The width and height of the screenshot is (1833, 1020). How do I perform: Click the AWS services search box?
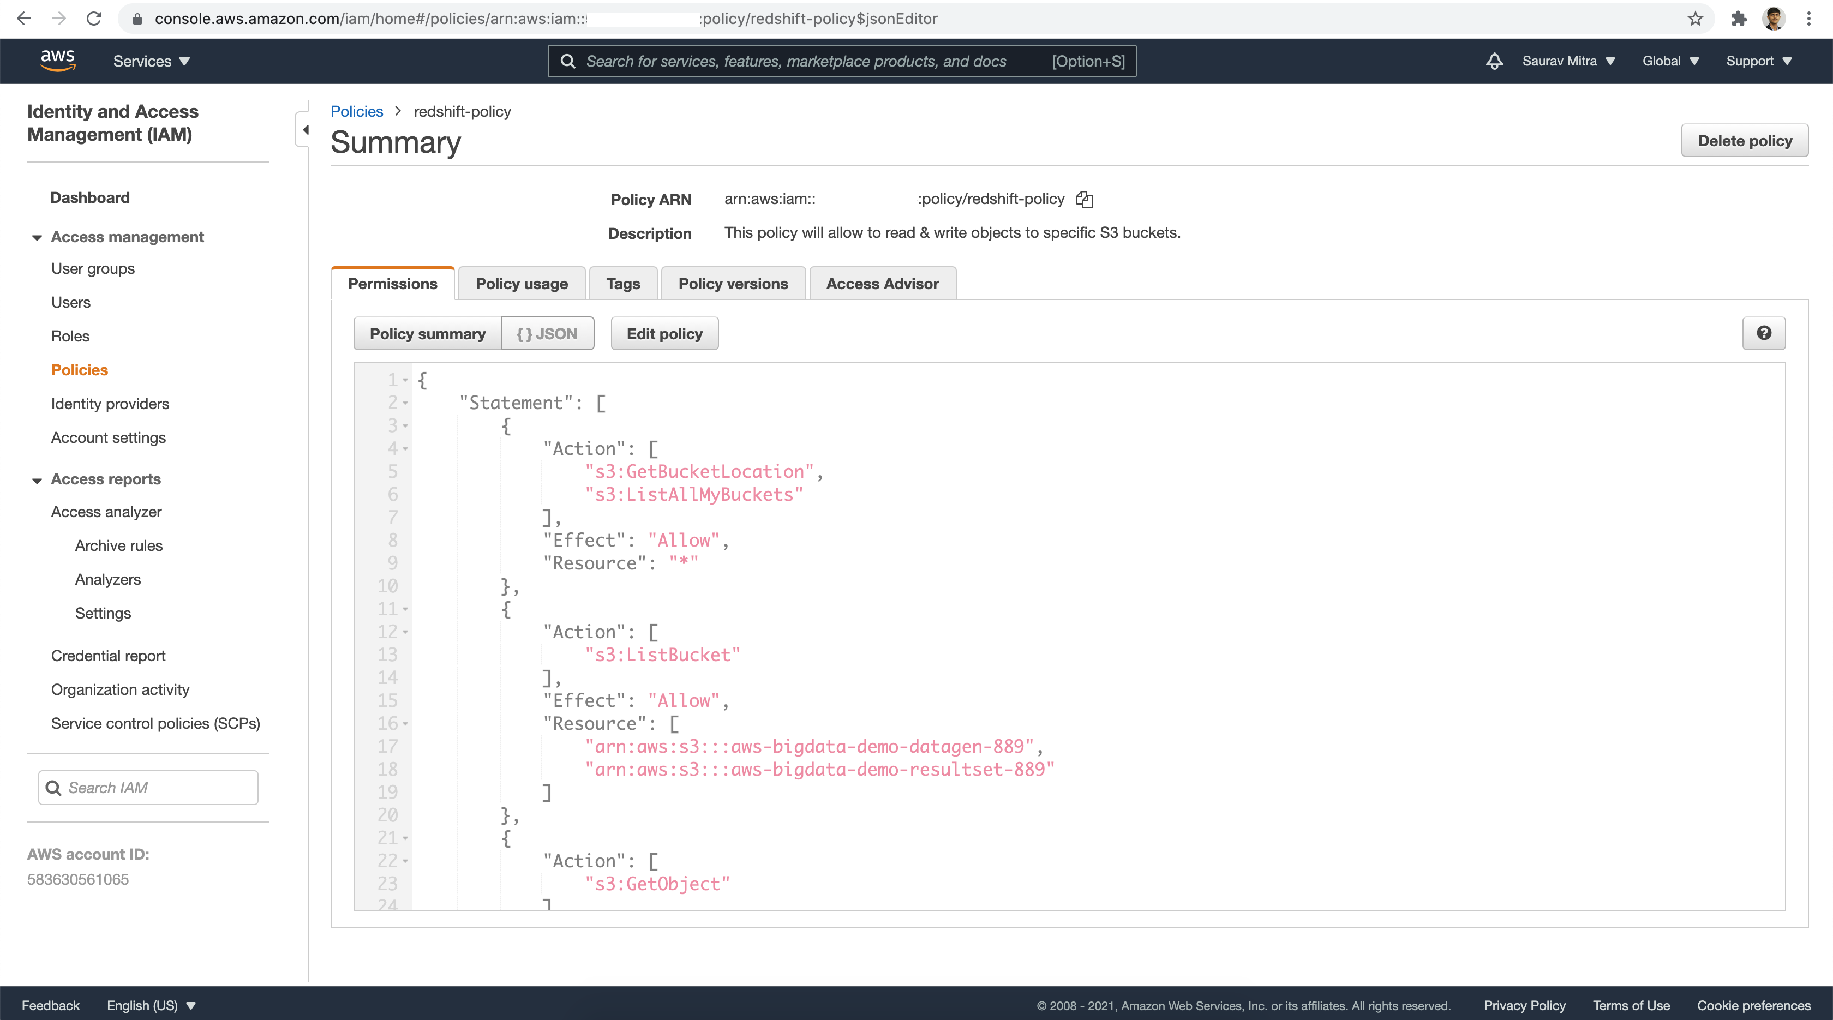[x=842, y=61]
